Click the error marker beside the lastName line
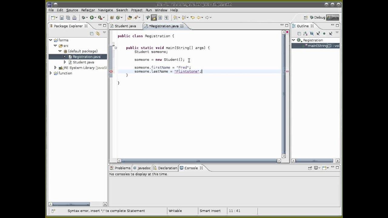The height and width of the screenshot is (218, 388). [111, 71]
